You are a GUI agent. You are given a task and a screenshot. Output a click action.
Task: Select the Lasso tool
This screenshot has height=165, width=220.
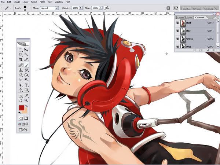(21, 55)
